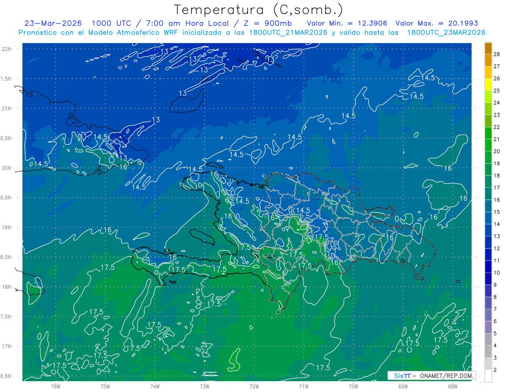Viewport: 508px width, 392px height.
Task: Click the 1800UTC_23MAR2026 validity text
Action: (446, 33)
